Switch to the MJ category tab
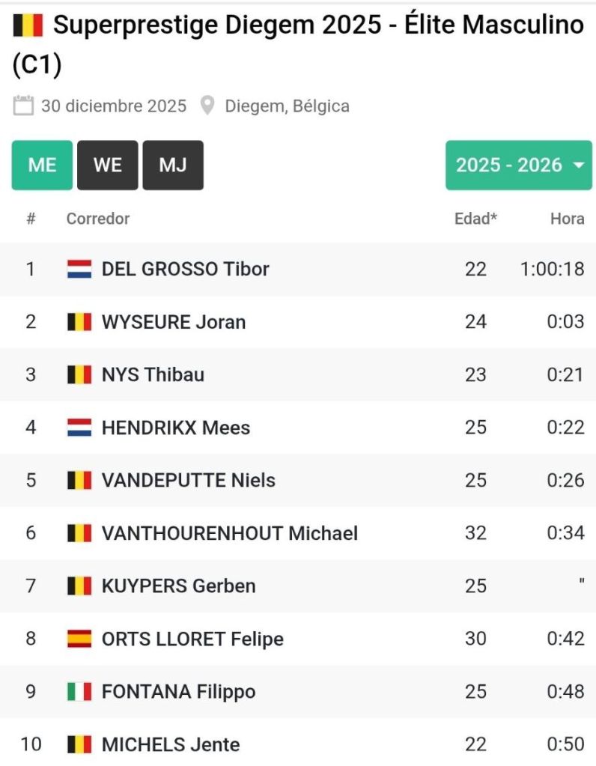This screenshot has width=596, height=766. [x=173, y=165]
